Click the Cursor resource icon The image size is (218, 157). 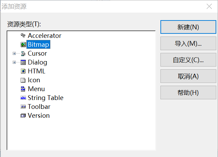tap(23, 53)
